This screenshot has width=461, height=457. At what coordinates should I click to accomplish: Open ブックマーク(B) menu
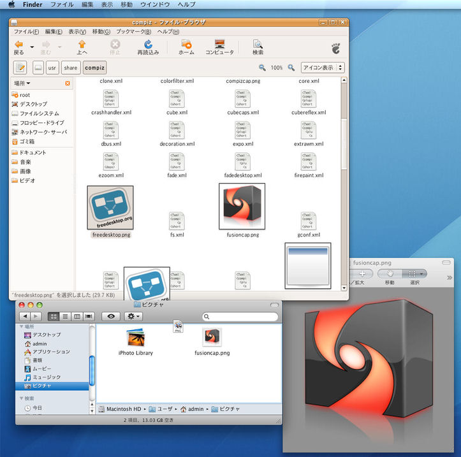click(133, 32)
